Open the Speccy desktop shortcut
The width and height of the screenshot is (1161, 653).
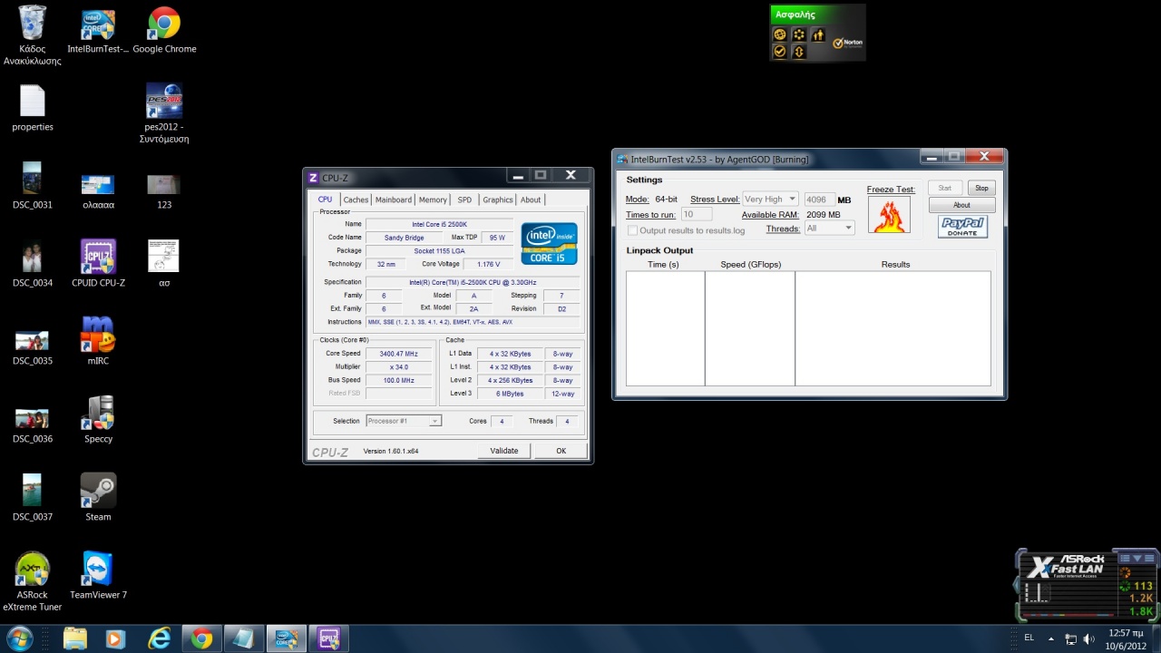tap(98, 419)
